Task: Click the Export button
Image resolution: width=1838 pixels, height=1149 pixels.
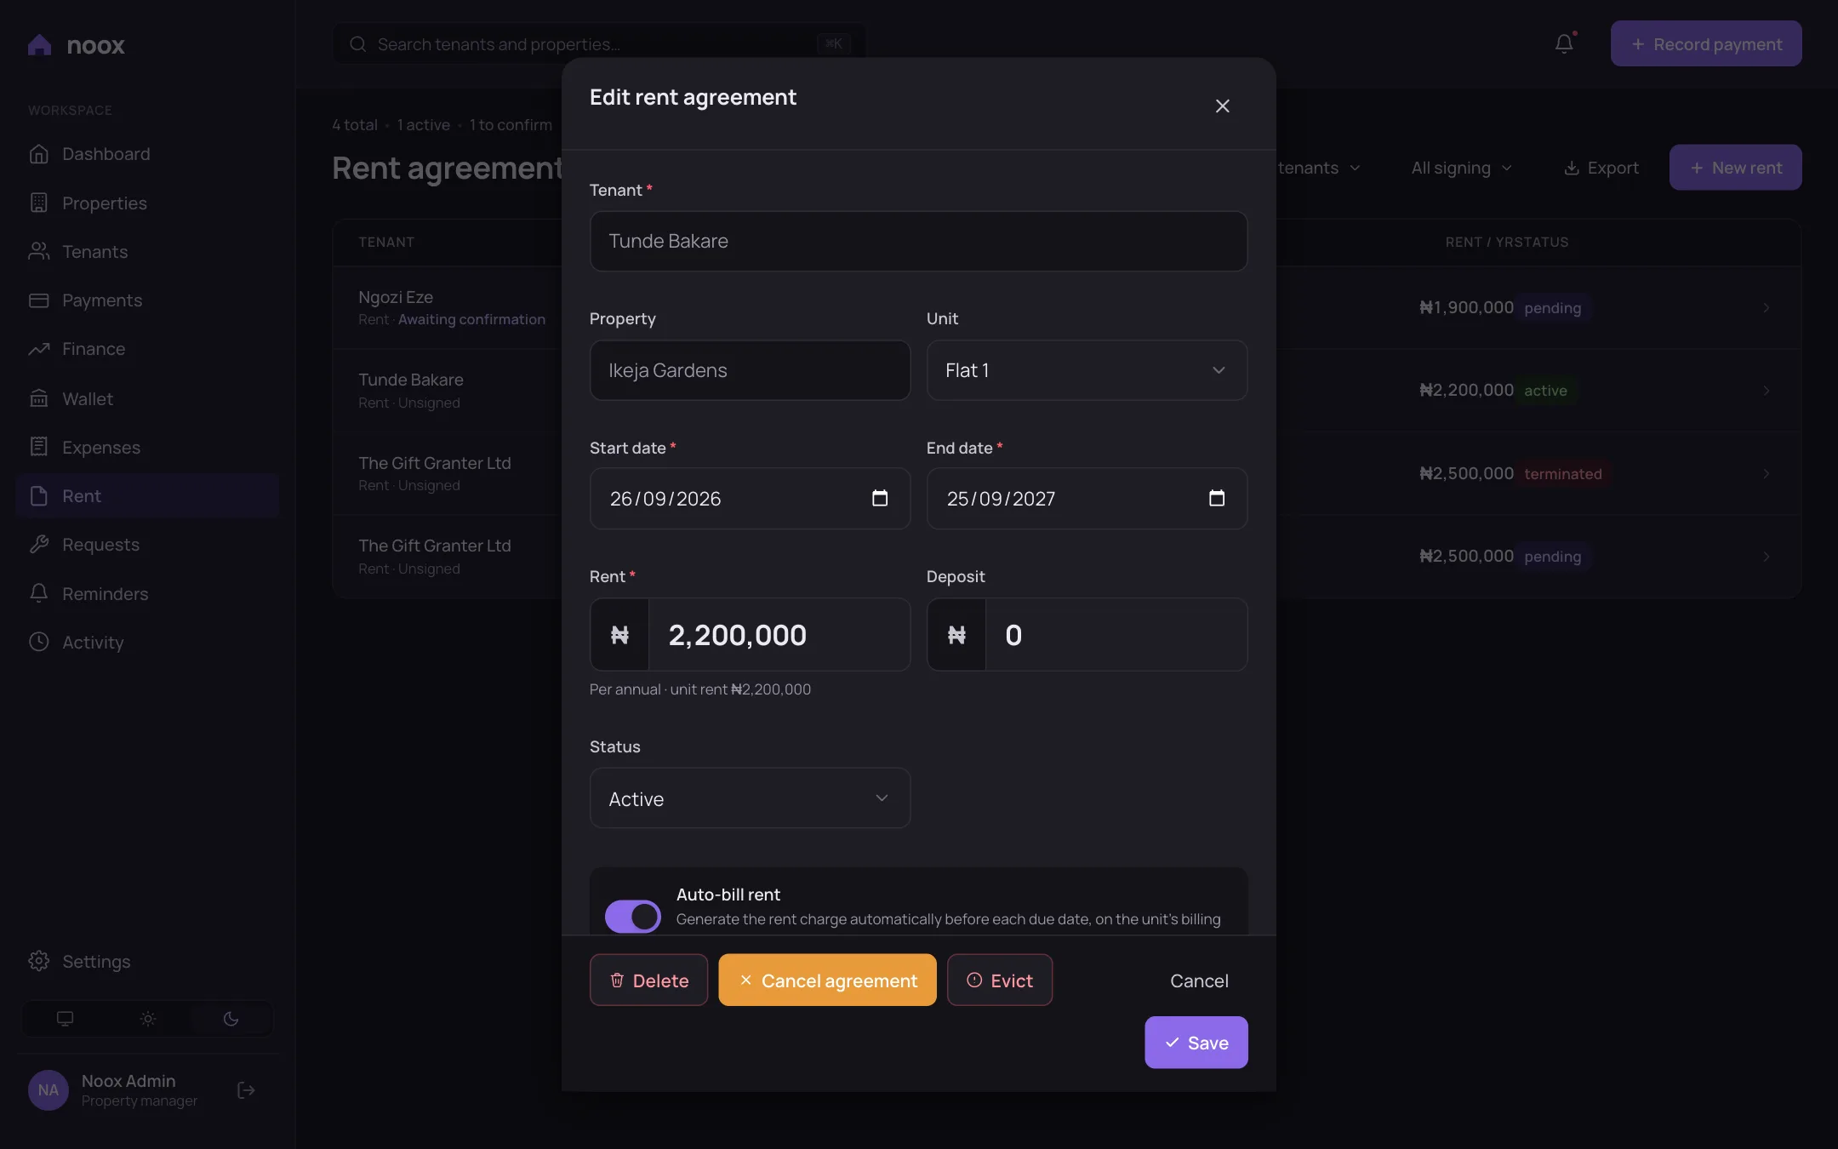Action: pyautogui.click(x=1601, y=168)
